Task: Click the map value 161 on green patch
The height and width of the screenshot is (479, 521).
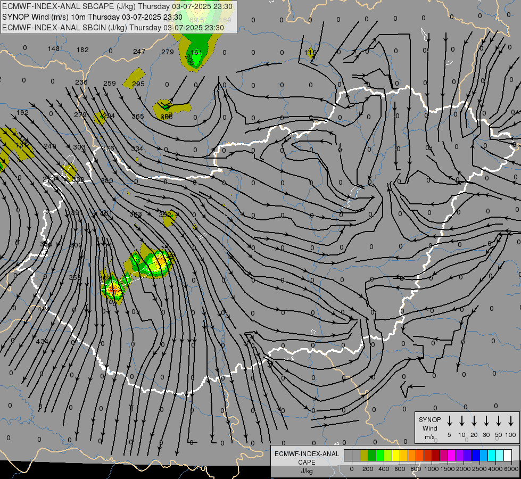Action: pyautogui.click(x=196, y=52)
